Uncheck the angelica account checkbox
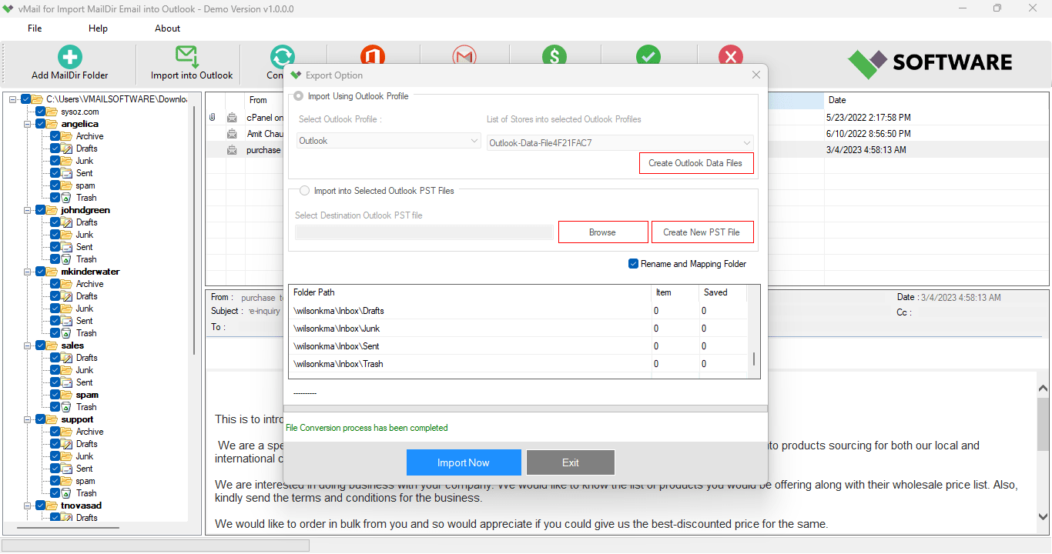This screenshot has width=1052, height=554. pyautogui.click(x=41, y=124)
